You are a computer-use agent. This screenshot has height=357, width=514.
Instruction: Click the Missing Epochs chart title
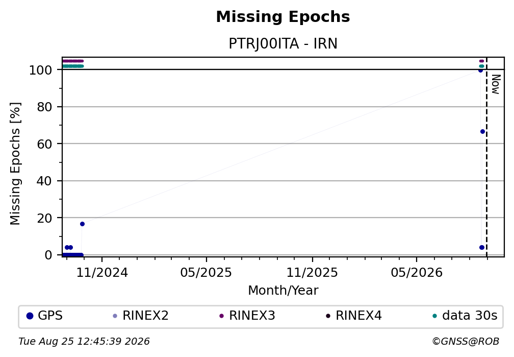point(283,17)
